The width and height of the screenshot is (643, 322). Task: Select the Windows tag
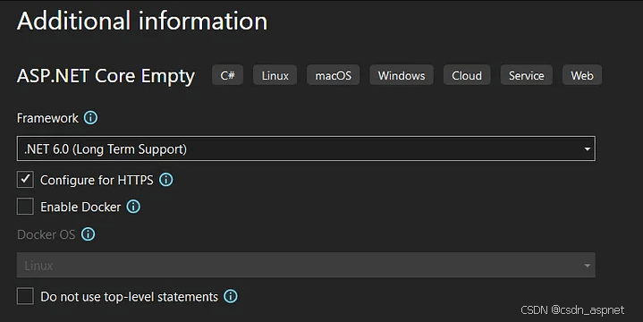click(x=402, y=75)
